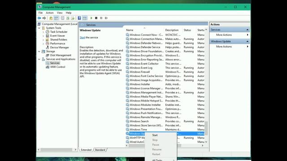Screen dimensions: 287x161
Task: Click the services list scroll-right arrow
Action: (202, 145)
